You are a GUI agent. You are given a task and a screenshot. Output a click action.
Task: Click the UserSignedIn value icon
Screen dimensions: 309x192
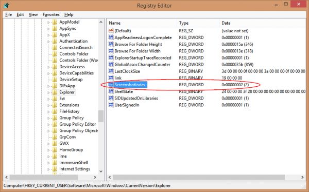click(x=111, y=105)
